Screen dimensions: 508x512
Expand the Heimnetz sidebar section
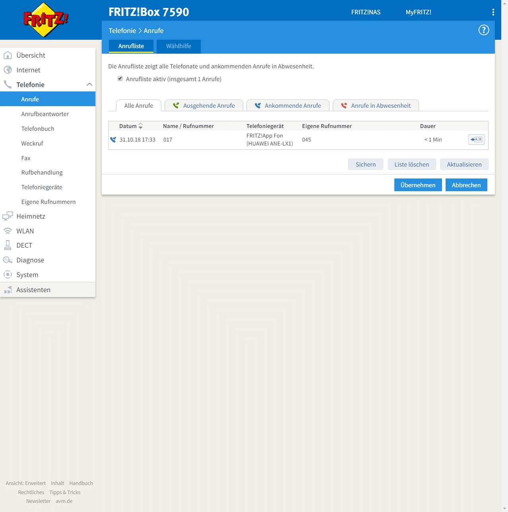point(31,216)
